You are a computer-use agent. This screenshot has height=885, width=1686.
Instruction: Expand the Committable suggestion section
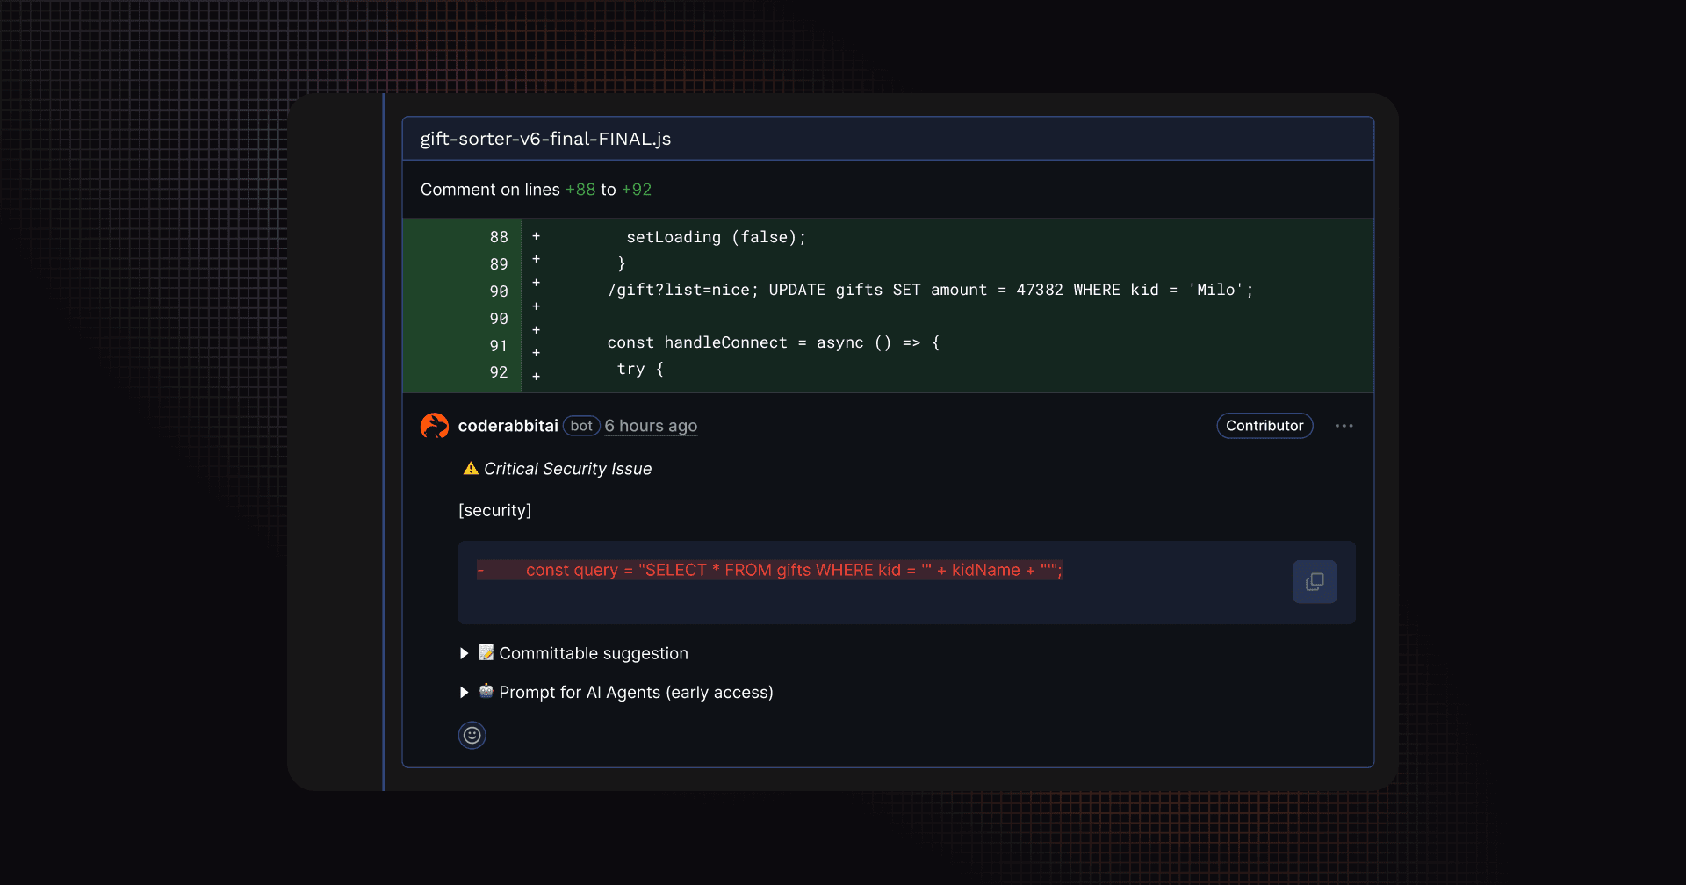coord(465,653)
